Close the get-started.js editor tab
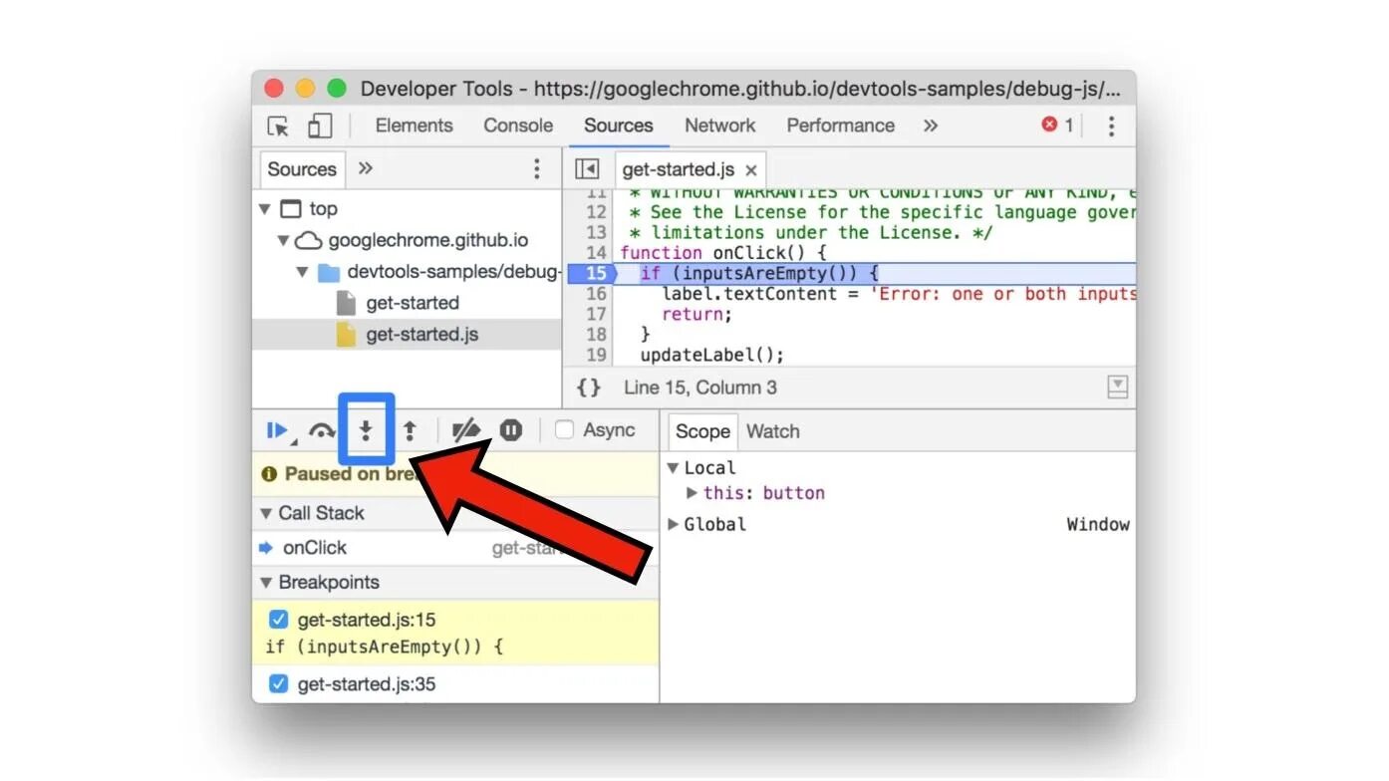Image resolution: width=1389 pixels, height=781 pixels. pos(751,170)
